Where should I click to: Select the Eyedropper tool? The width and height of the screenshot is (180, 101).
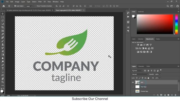(x=3, y=34)
